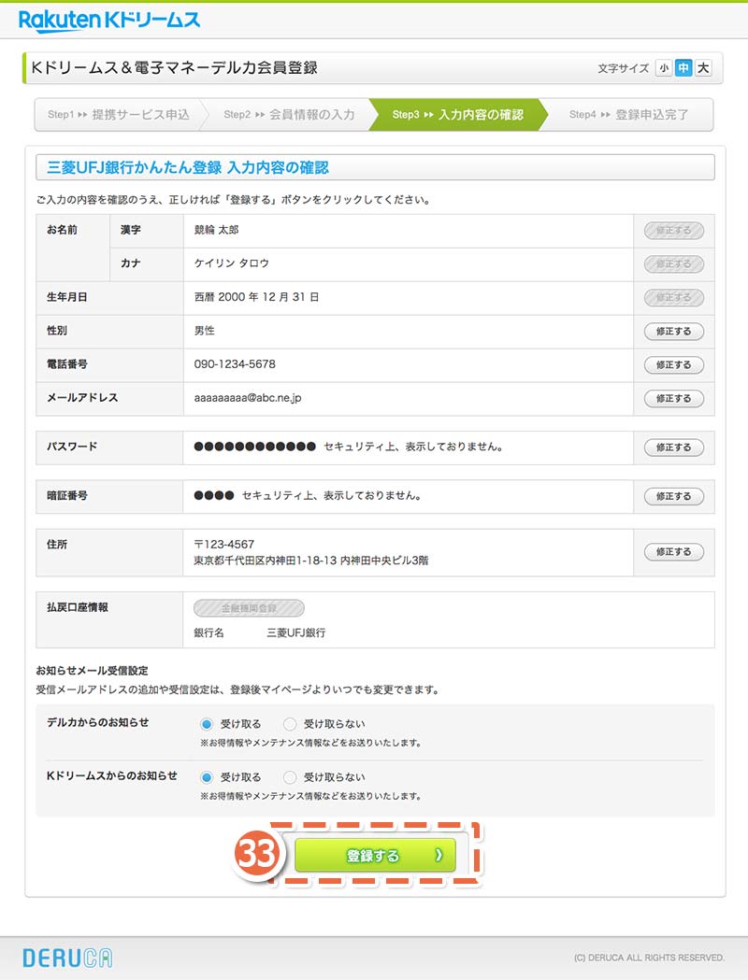748x980 pixels.
Task: Click bank name 三菱UFJ銀行 value
Action: click(295, 632)
